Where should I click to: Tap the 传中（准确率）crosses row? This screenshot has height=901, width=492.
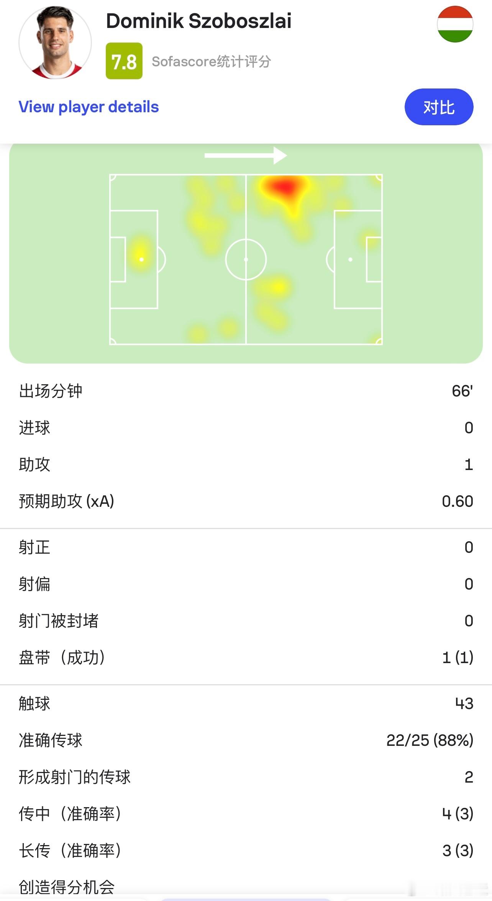(x=246, y=814)
